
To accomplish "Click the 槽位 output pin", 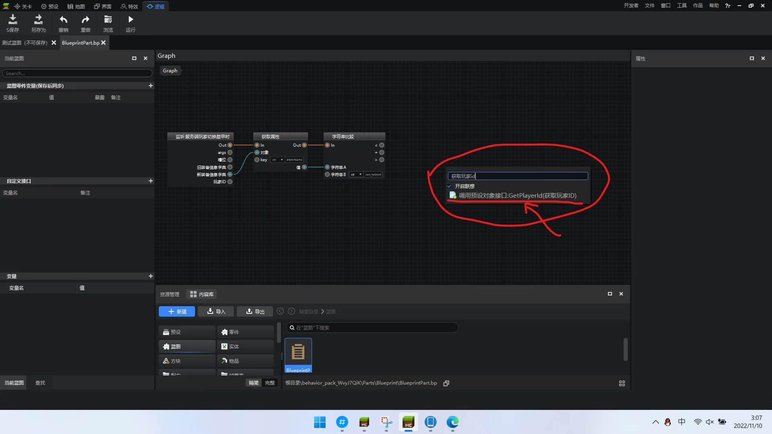I will [x=230, y=160].
